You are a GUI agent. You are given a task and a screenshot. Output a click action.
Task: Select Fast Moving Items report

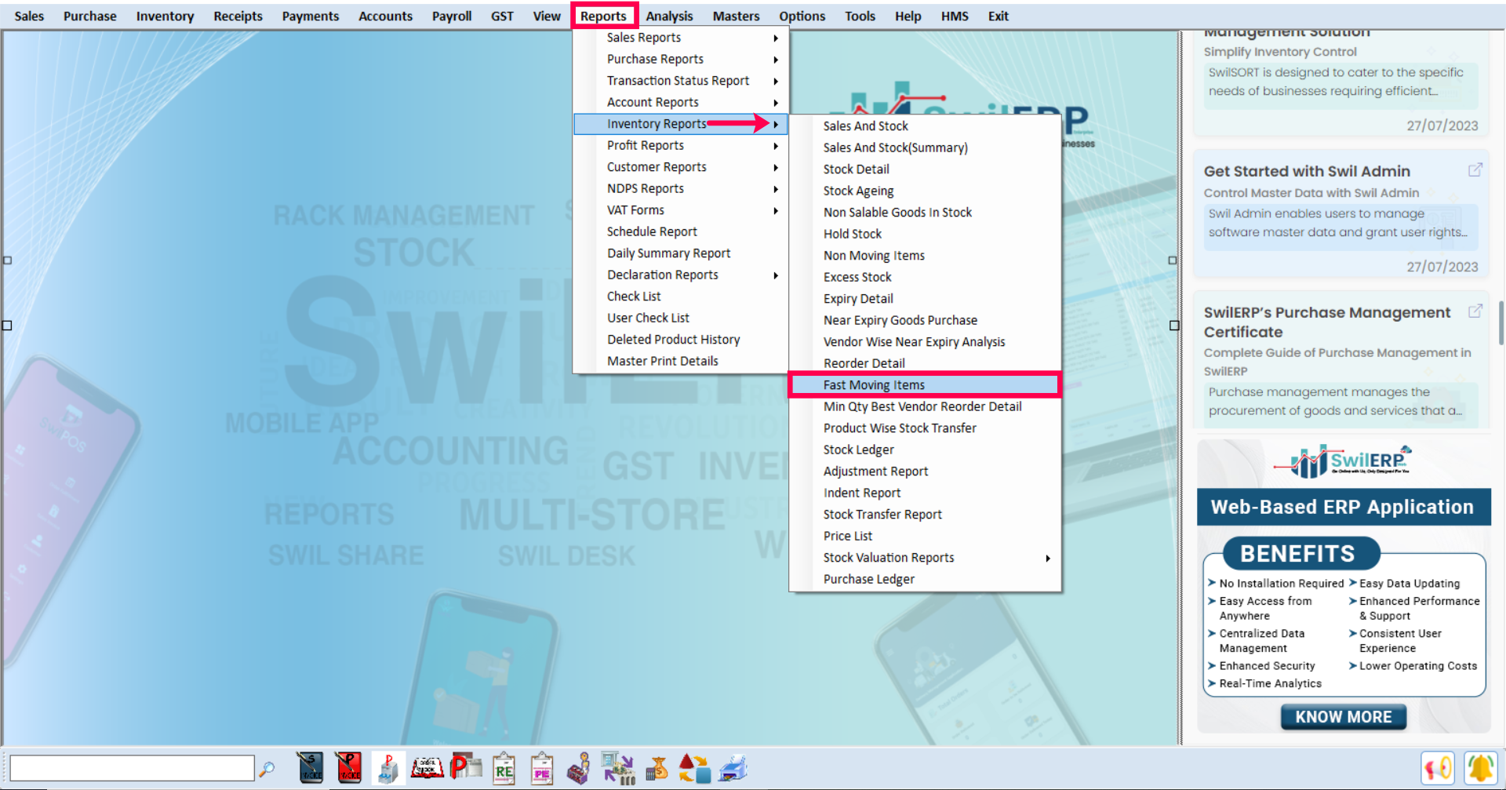926,385
